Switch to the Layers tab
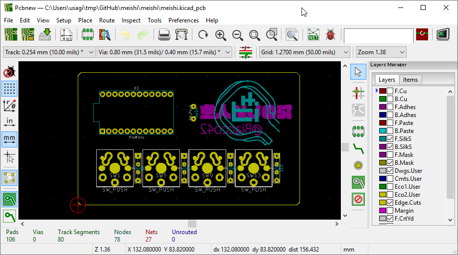458x255 pixels. point(387,80)
